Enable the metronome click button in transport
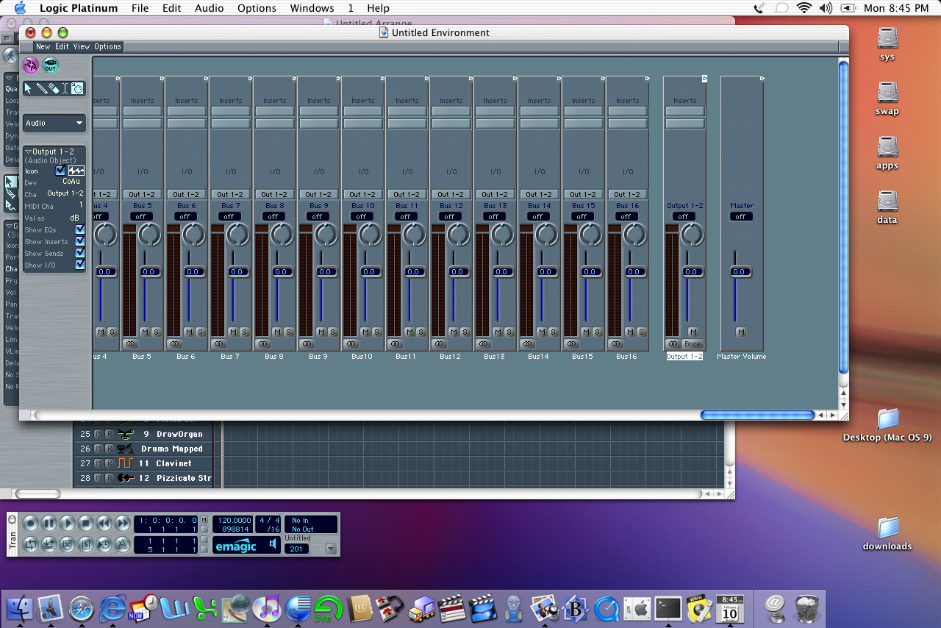The width and height of the screenshot is (941, 628). point(123,545)
